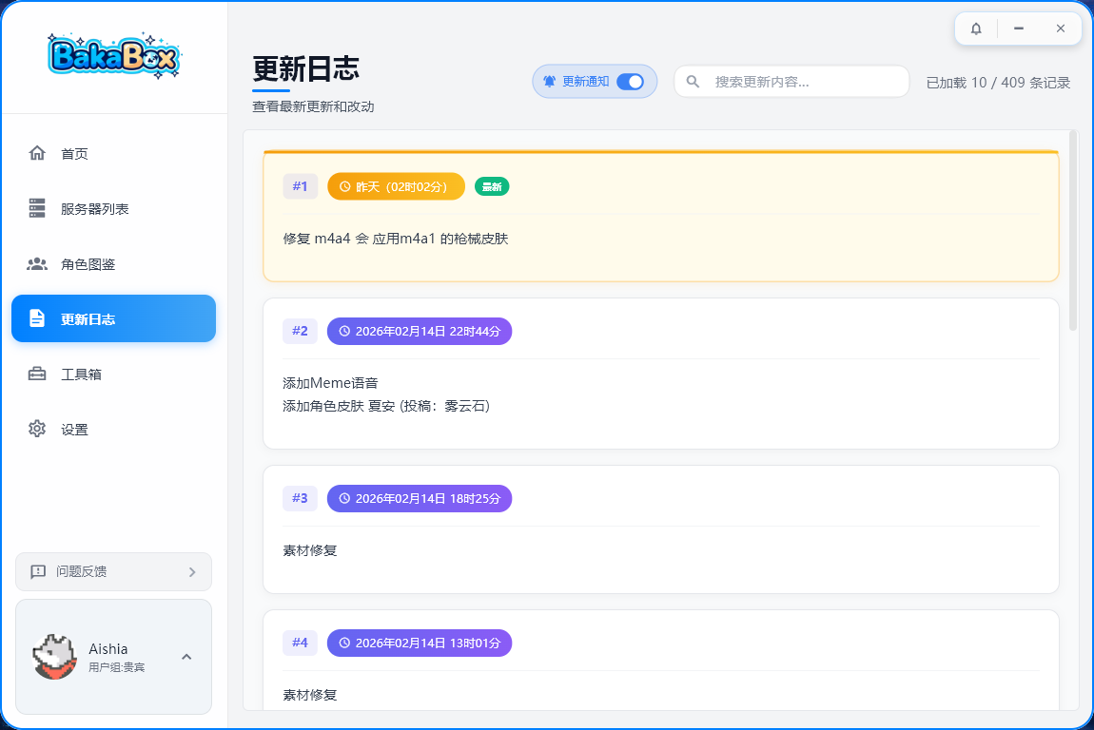
Task: Click the 昨天 (02时02分) timestamp badge
Action: 396,186
